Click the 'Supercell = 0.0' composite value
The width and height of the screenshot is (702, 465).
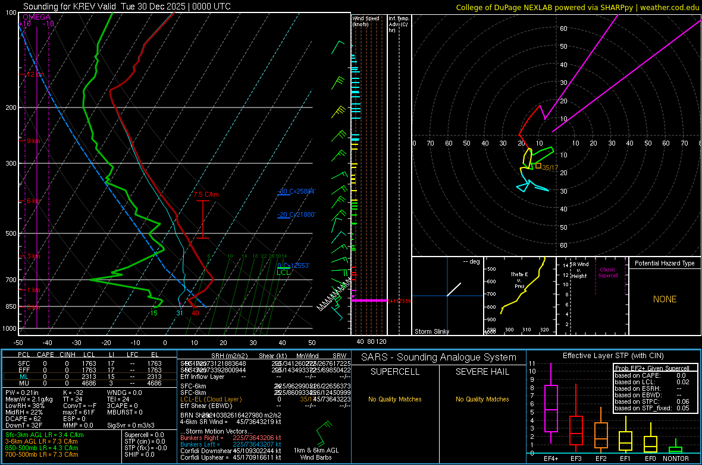pyautogui.click(x=144, y=435)
